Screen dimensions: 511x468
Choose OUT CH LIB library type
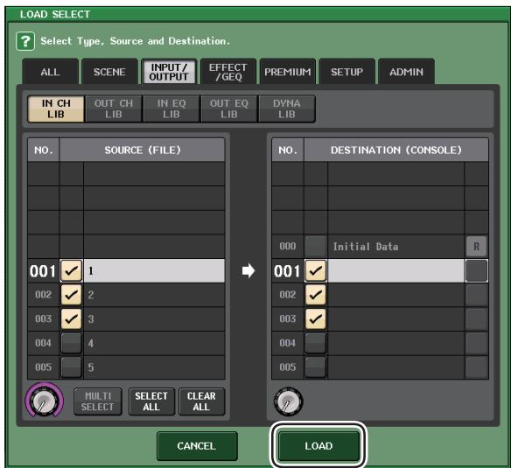pos(114,108)
